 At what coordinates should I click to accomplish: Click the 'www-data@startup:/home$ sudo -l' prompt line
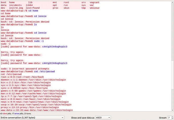(22, 41)
